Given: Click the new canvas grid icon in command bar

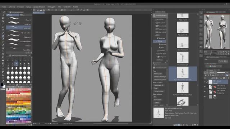Looking at the screenshot, I should click(34, 10).
